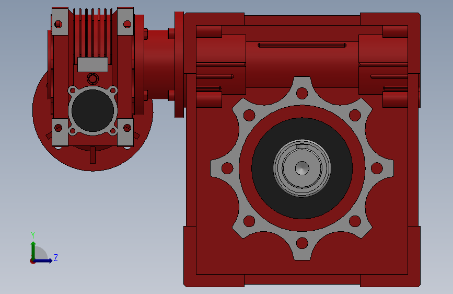Click the blue Z axis of the triad
453x294 pixels.
tap(44, 261)
